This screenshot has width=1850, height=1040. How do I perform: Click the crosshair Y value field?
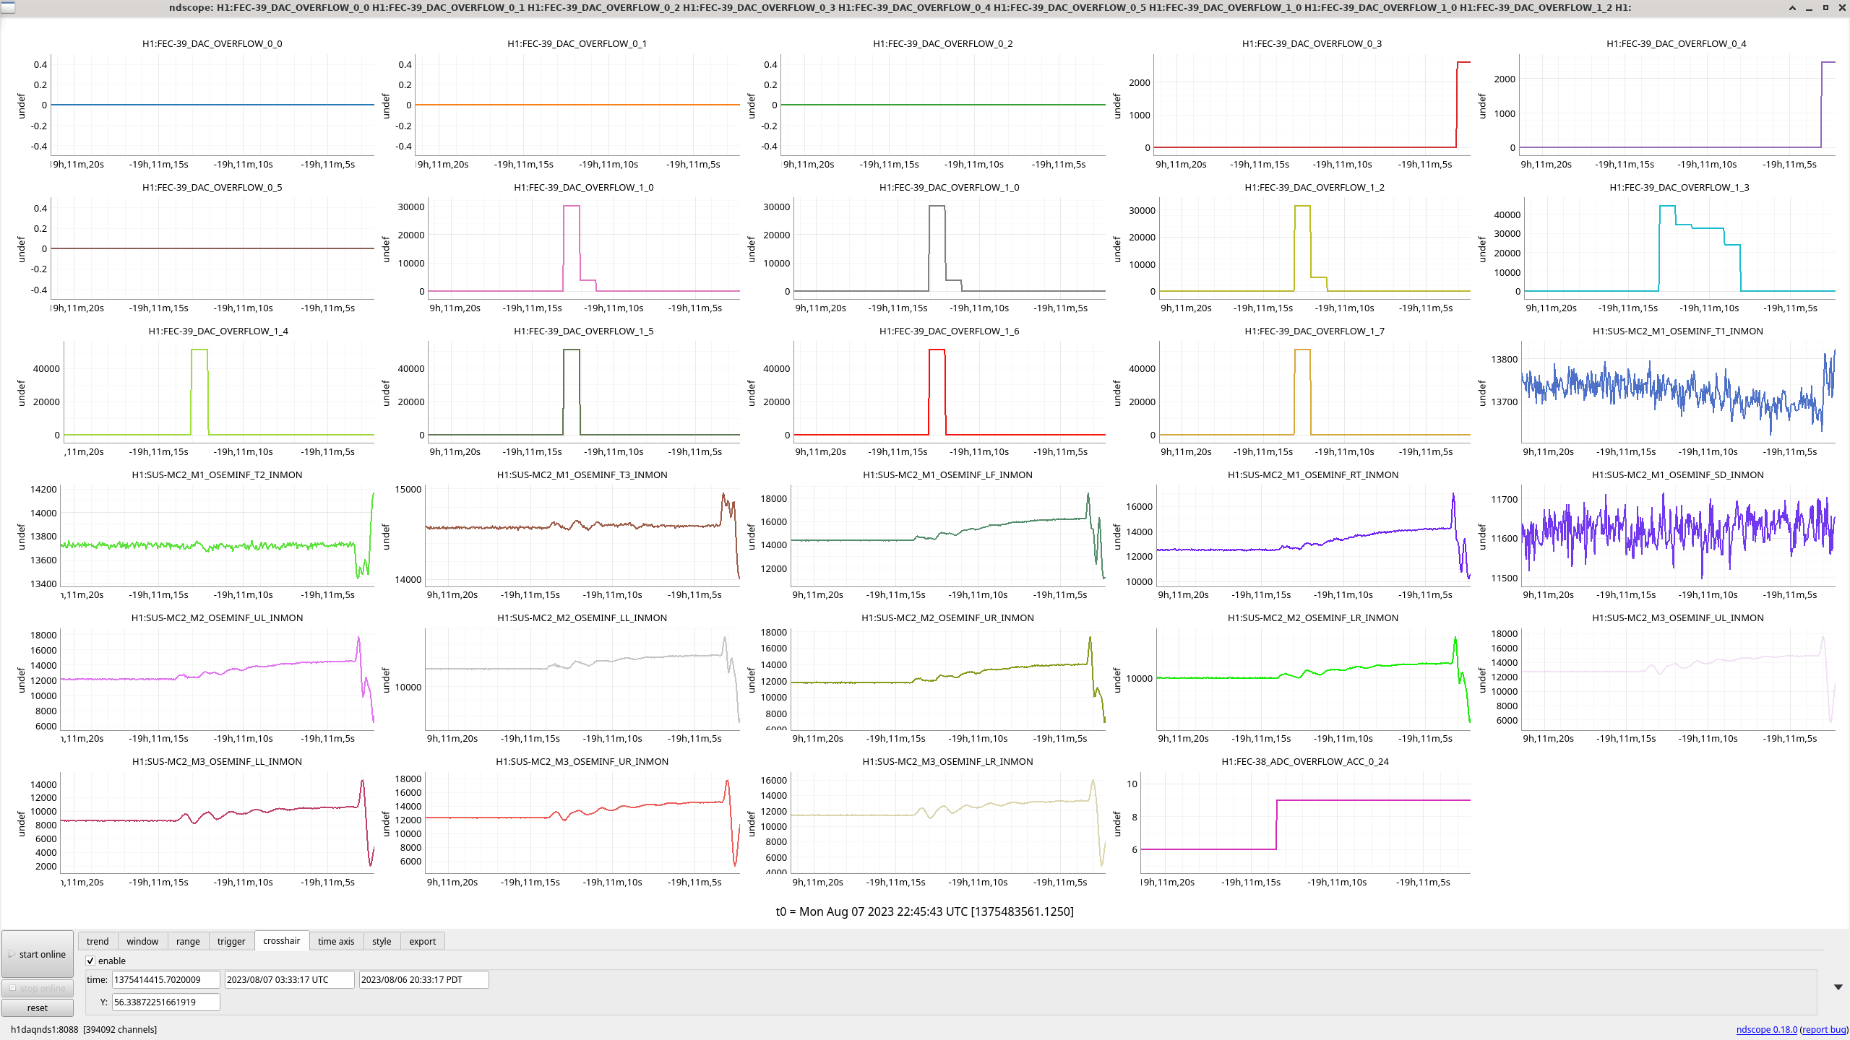pos(165,1002)
